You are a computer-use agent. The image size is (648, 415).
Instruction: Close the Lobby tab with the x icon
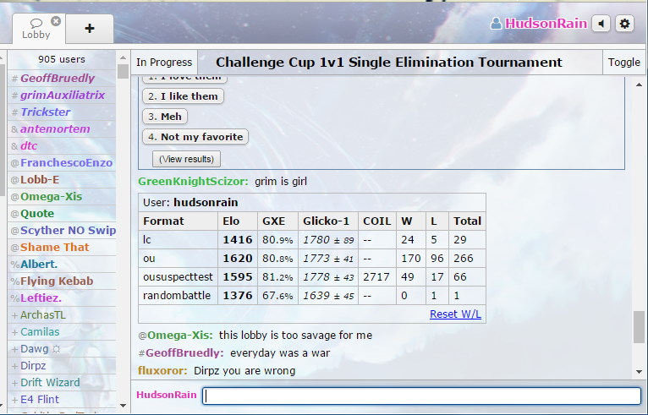coord(56,21)
